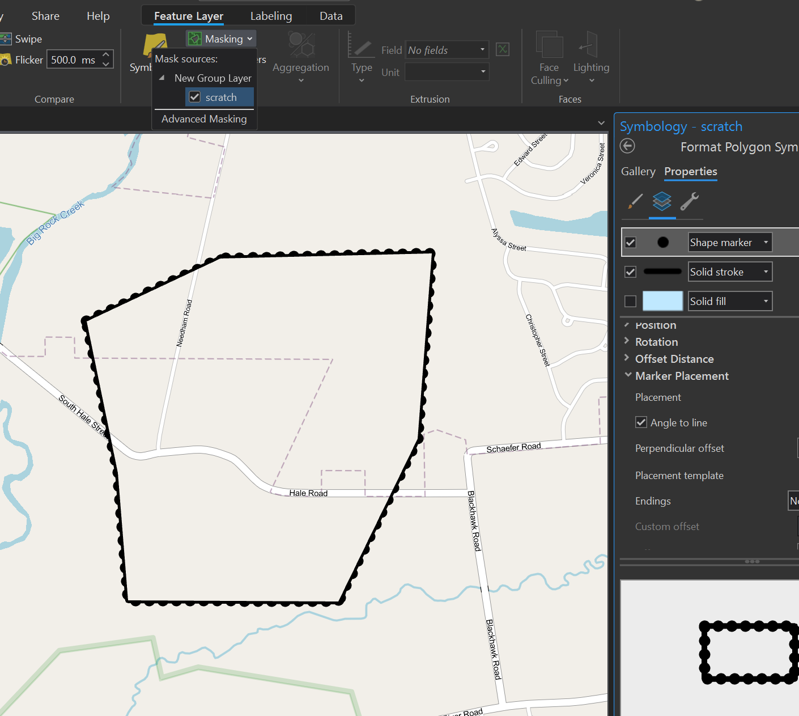Switch to the Labeling tab

coord(271,16)
